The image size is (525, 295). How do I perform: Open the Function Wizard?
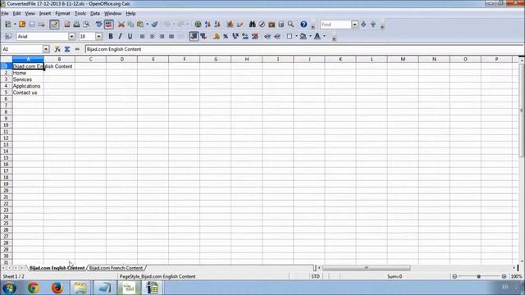point(57,49)
